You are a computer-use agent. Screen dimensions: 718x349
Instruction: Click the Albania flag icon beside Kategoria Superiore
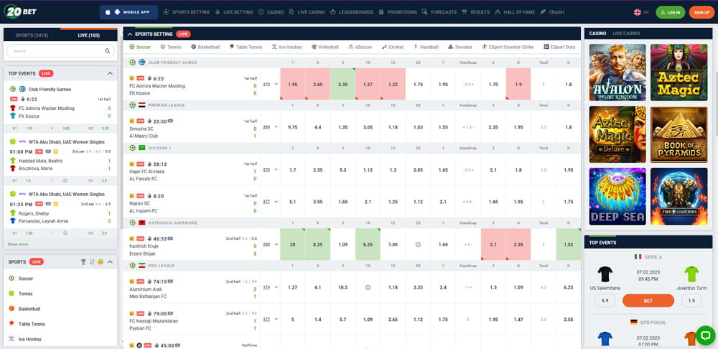(142, 223)
